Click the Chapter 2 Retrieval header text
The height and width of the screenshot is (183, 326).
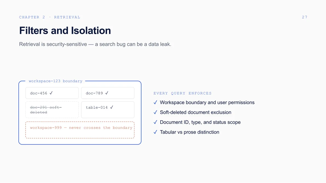click(x=50, y=17)
